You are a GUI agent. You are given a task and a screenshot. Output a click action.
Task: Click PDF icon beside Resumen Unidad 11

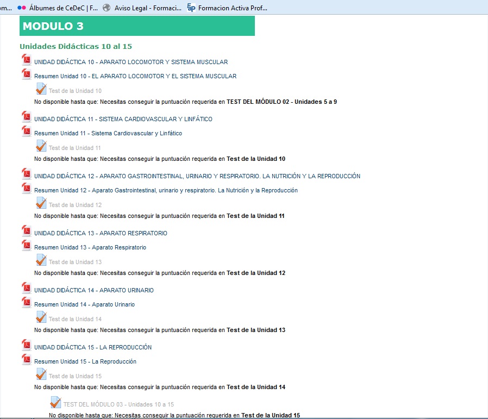click(26, 132)
